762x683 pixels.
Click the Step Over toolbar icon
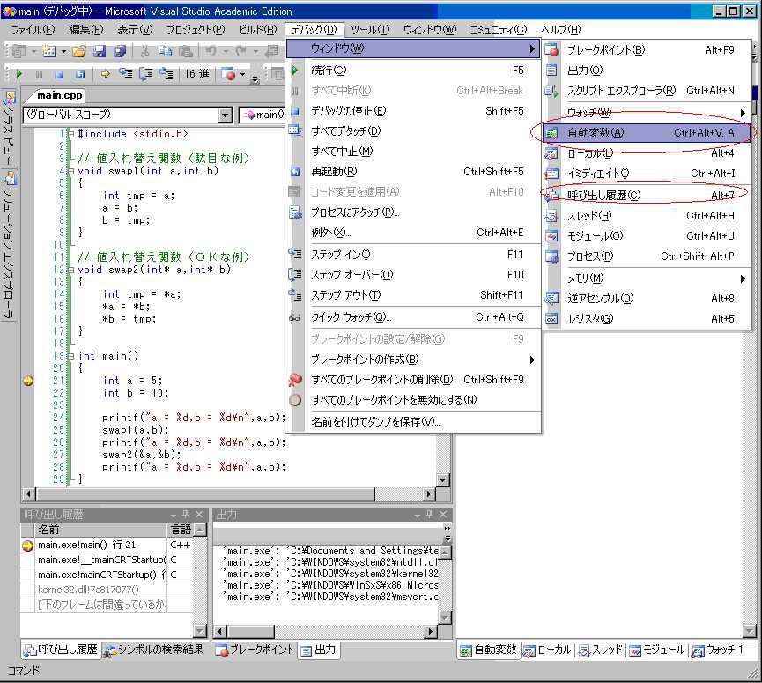(x=145, y=74)
